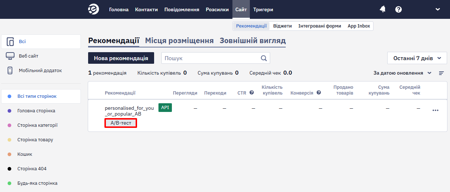450x192 pixels.
Task: Switch to Віджети submenu tab
Action: pyautogui.click(x=282, y=26)
